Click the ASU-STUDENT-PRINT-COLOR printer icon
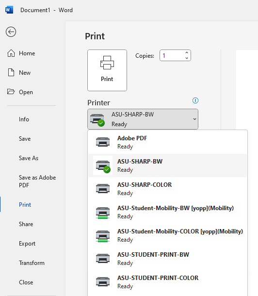The width and height of the screenshot is (258, 296). (x=103, y=281)
